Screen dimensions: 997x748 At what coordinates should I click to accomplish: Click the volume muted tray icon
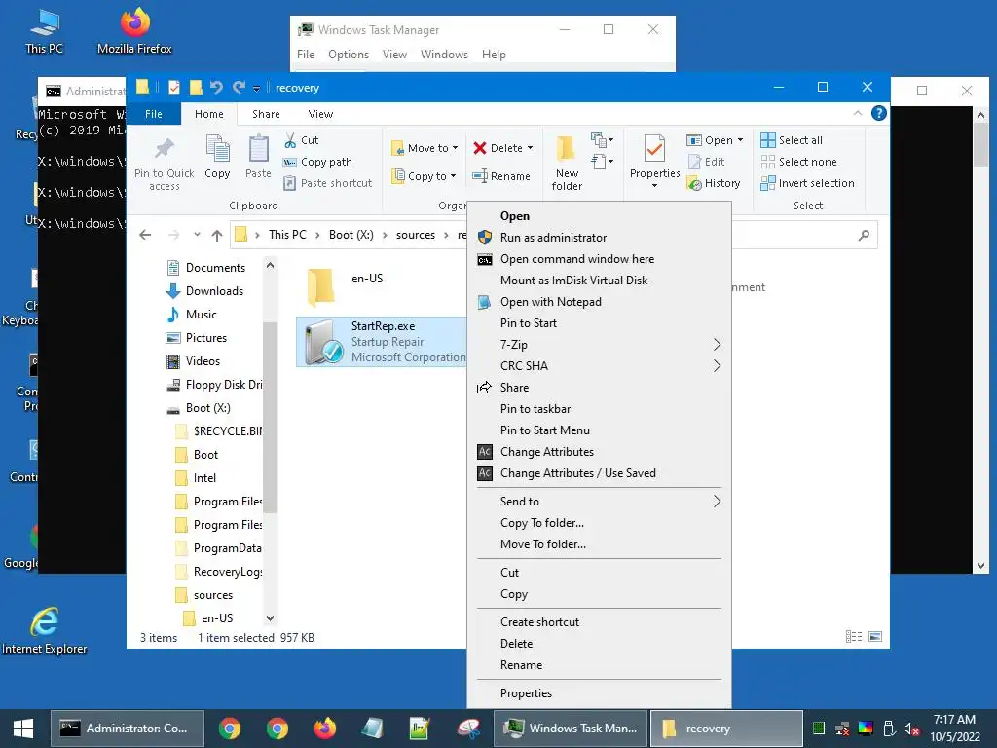tap(911, 729)
